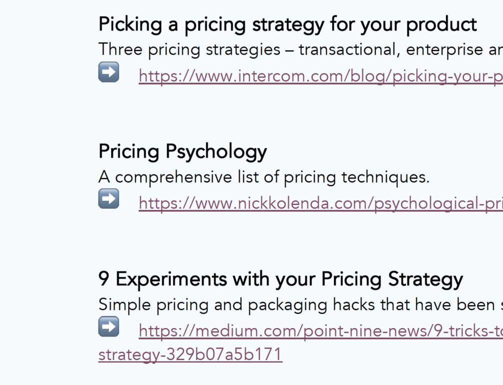Click the word "Experiments" in the third heading
The width and height of the screenshot is (503, 385).
point(171,279)
